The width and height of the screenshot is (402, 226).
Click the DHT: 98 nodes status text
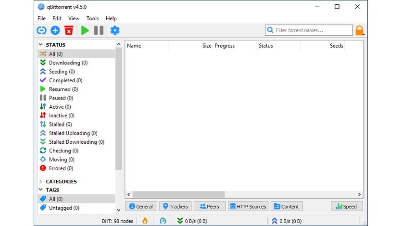(x=117, y=221)
